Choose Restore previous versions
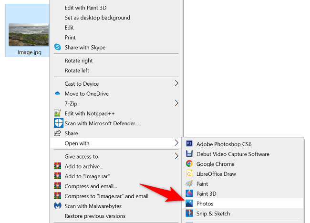 coord(94,216)
